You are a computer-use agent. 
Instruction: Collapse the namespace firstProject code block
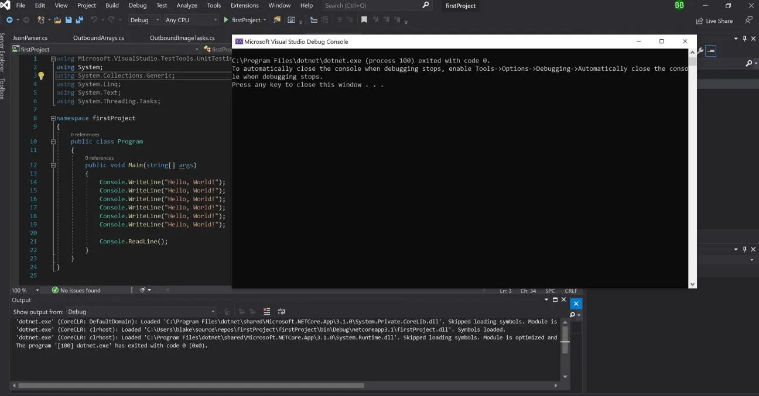(x=53, y=118)
